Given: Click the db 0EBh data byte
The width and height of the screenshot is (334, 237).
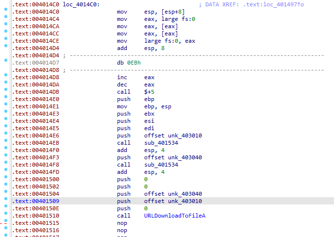Looking at the screenshot, I should pos(134,63).
